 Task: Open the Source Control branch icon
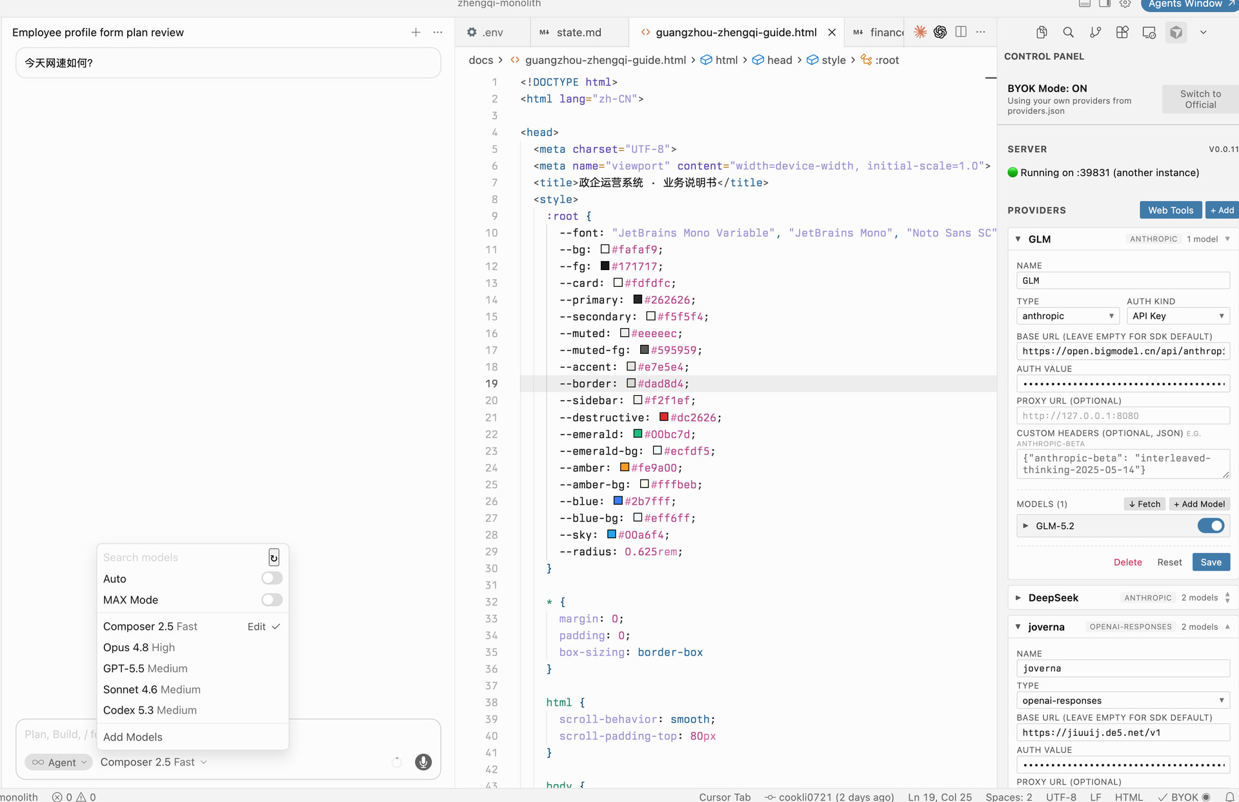[x=1096, y=32]
